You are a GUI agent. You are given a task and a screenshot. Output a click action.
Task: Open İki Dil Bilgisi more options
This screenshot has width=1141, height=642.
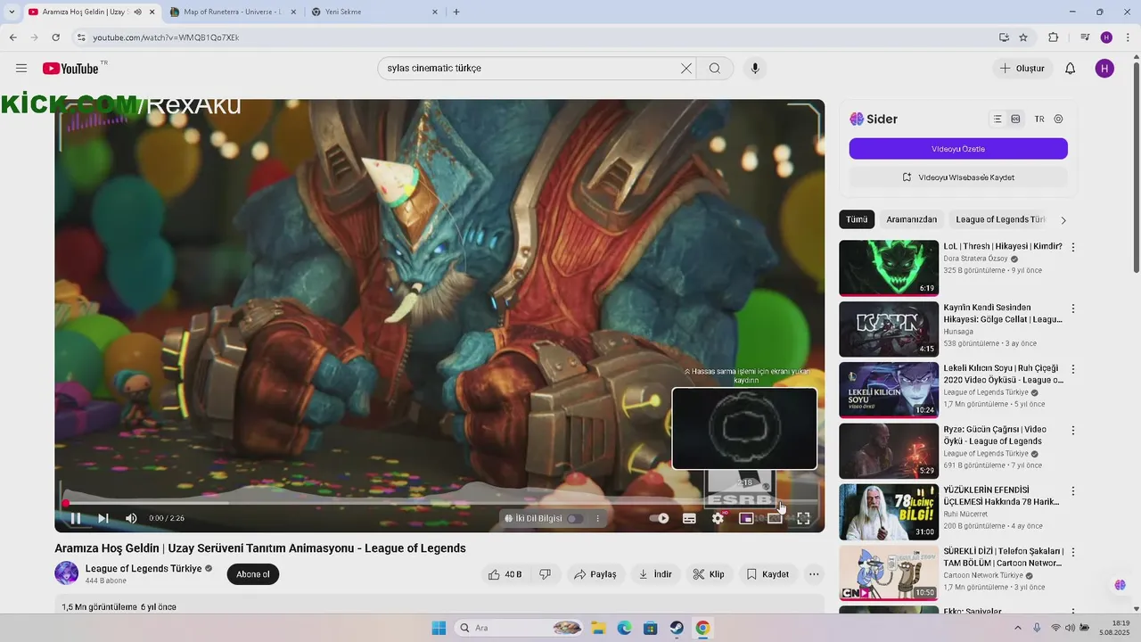[598, 518]
